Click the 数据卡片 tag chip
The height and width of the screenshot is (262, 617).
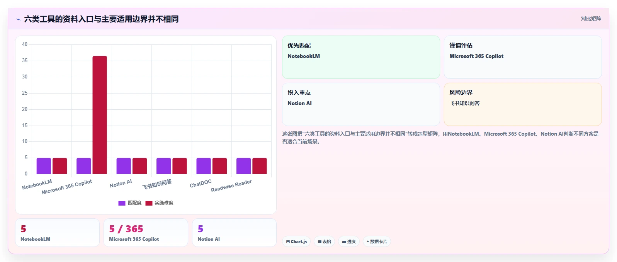click(x=377, y=242)
